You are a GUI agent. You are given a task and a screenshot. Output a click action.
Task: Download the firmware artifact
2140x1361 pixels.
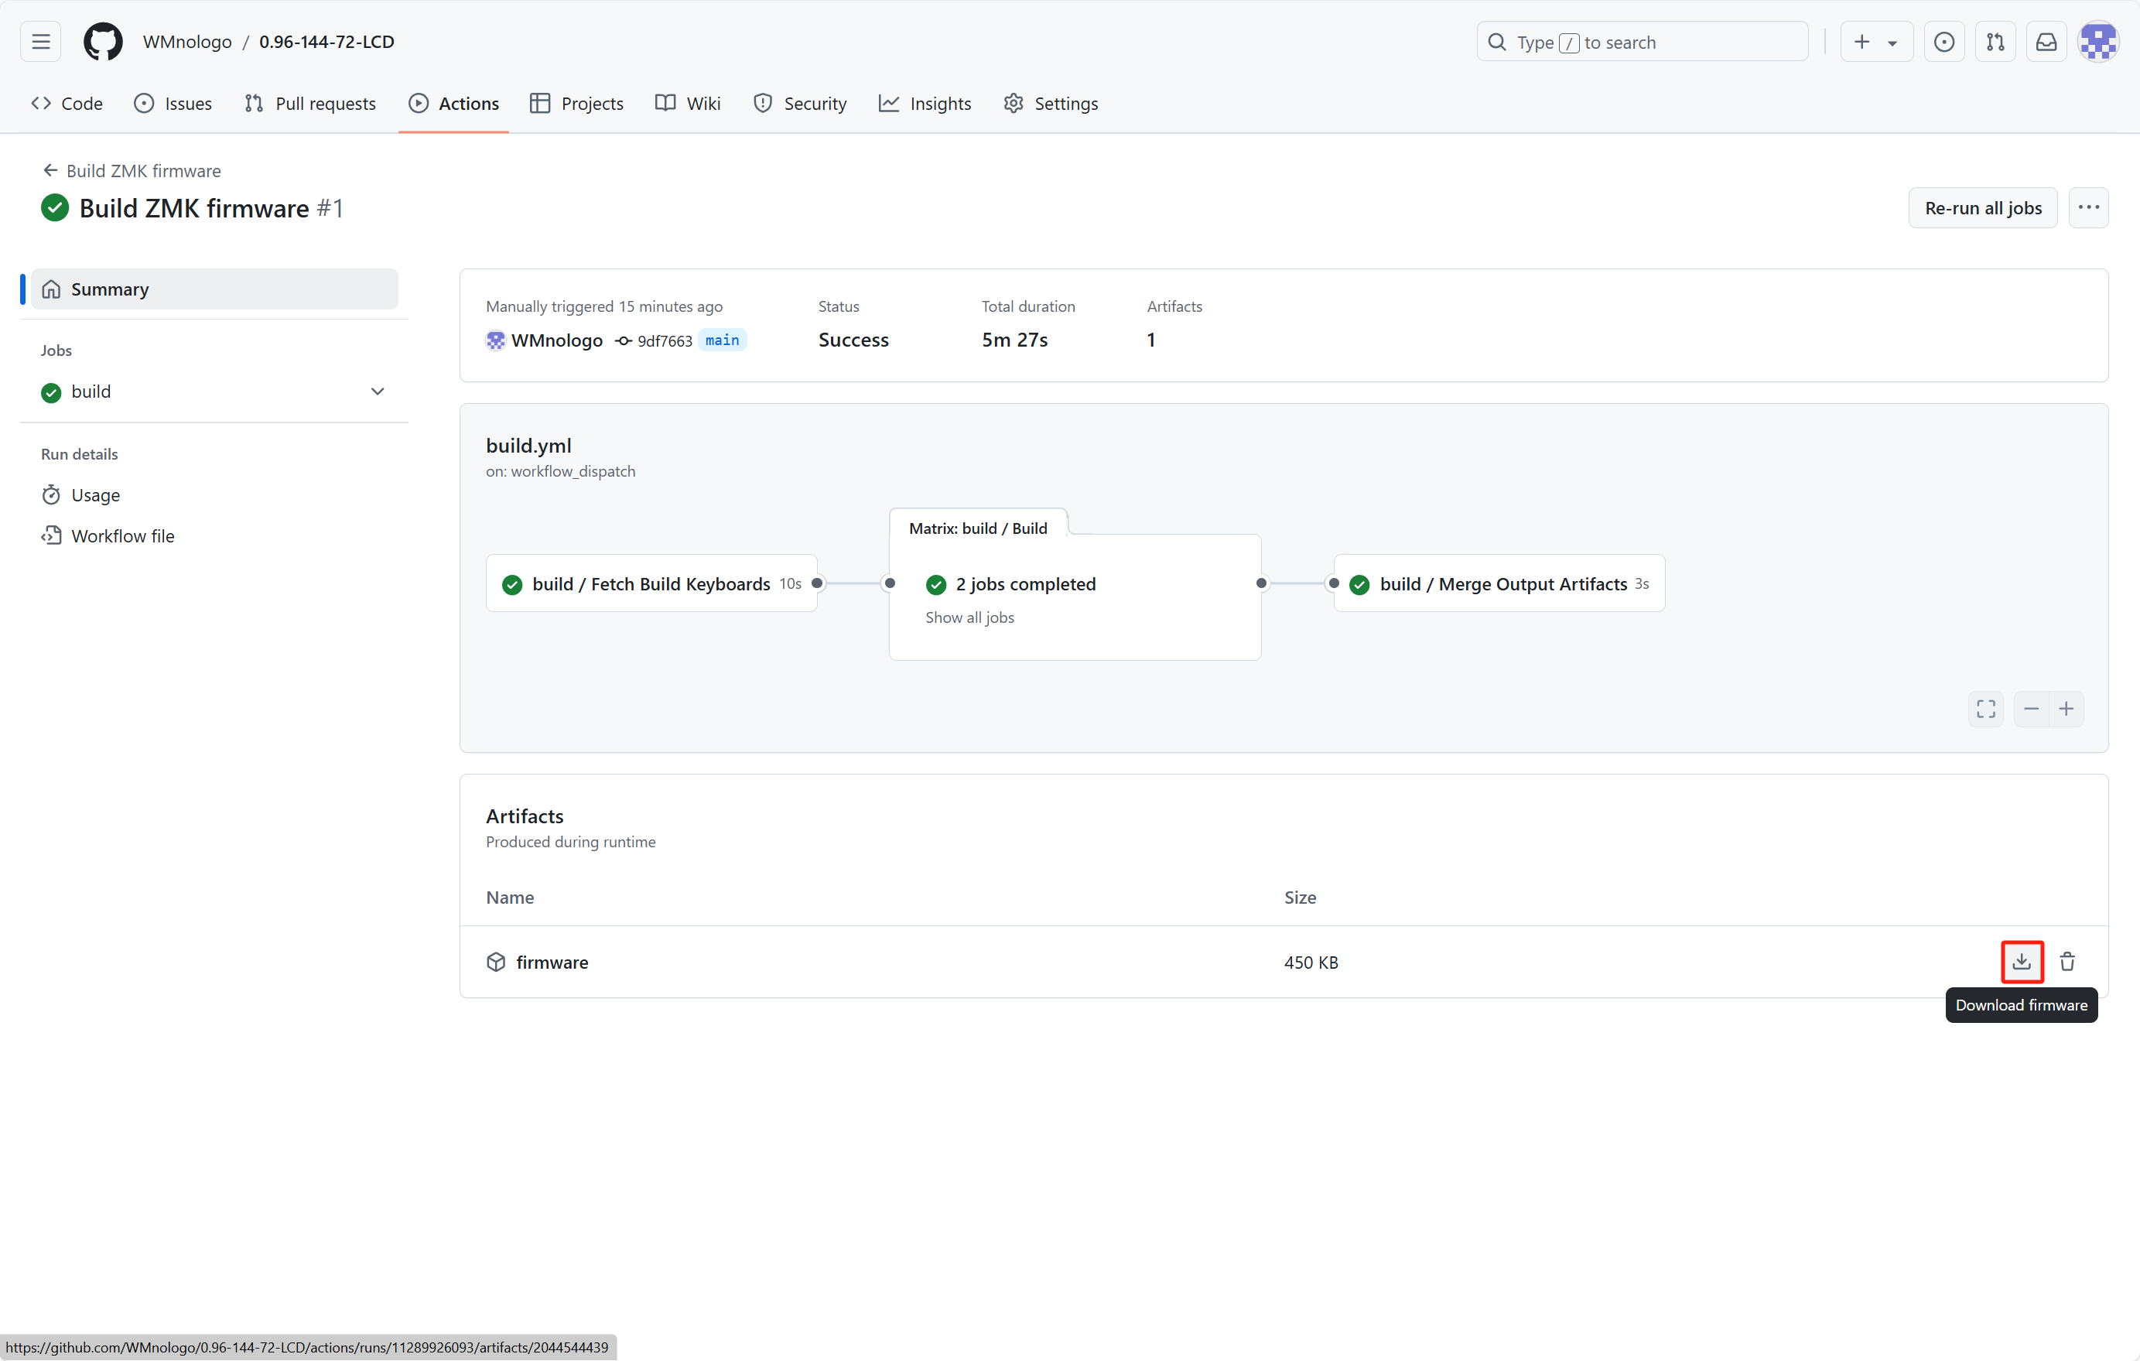pos(2022,962)
